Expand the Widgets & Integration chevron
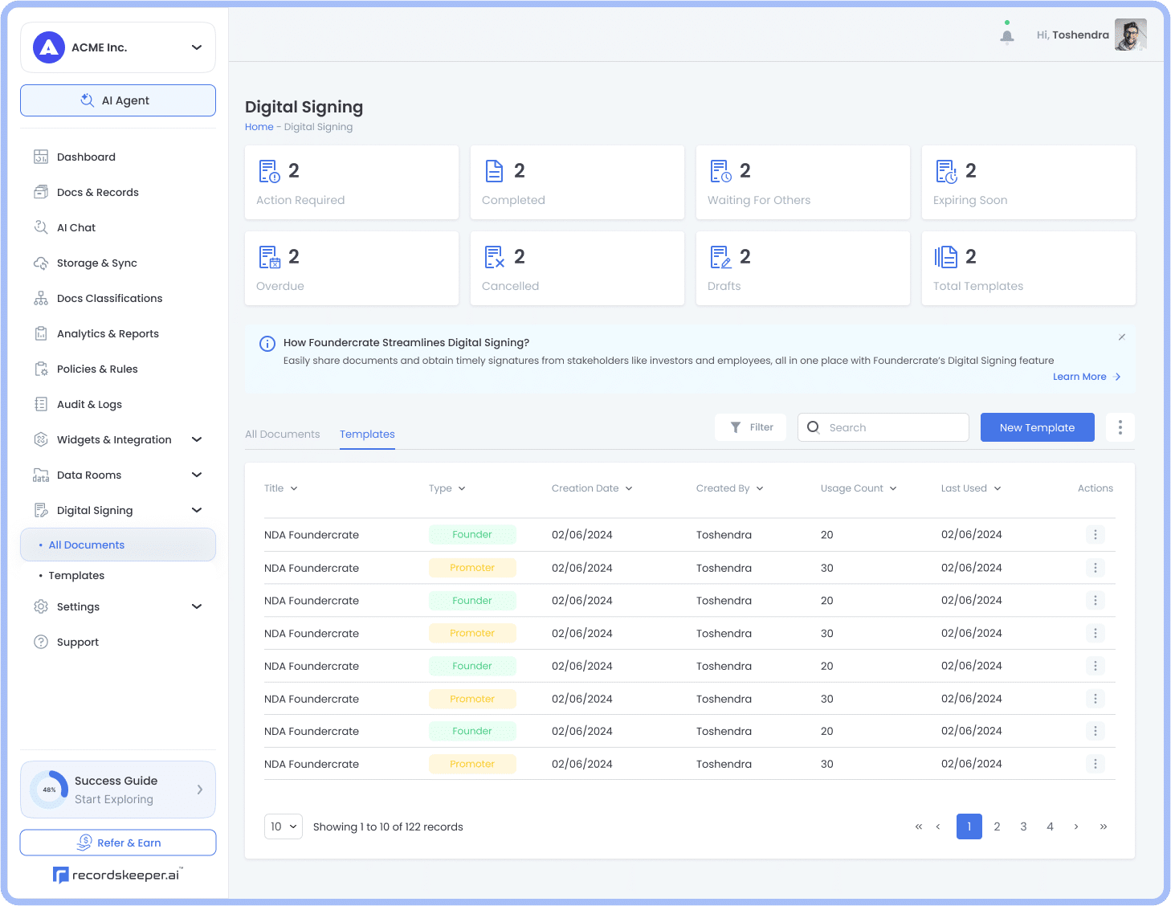 (x=197, y=439)
